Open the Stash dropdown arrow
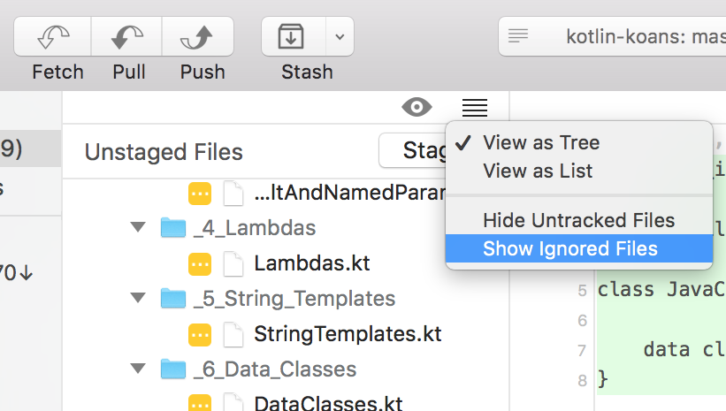726x411 pixels. pos(340,36)
